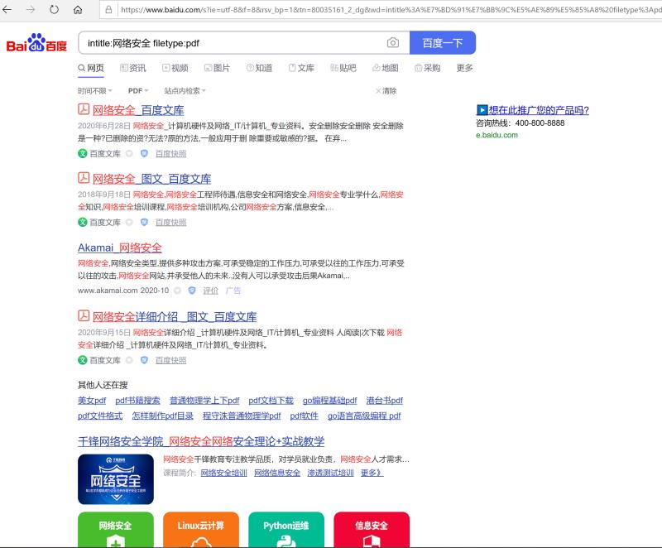Image resolution: width=662 pixels, height=548 pixels.
Task: Open the teal Python运维 tile
Action: pos(286,530)
